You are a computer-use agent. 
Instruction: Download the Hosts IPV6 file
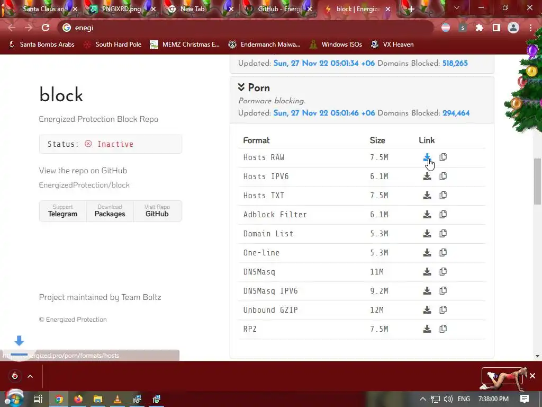pyautogui.click(x=427, y=176)
